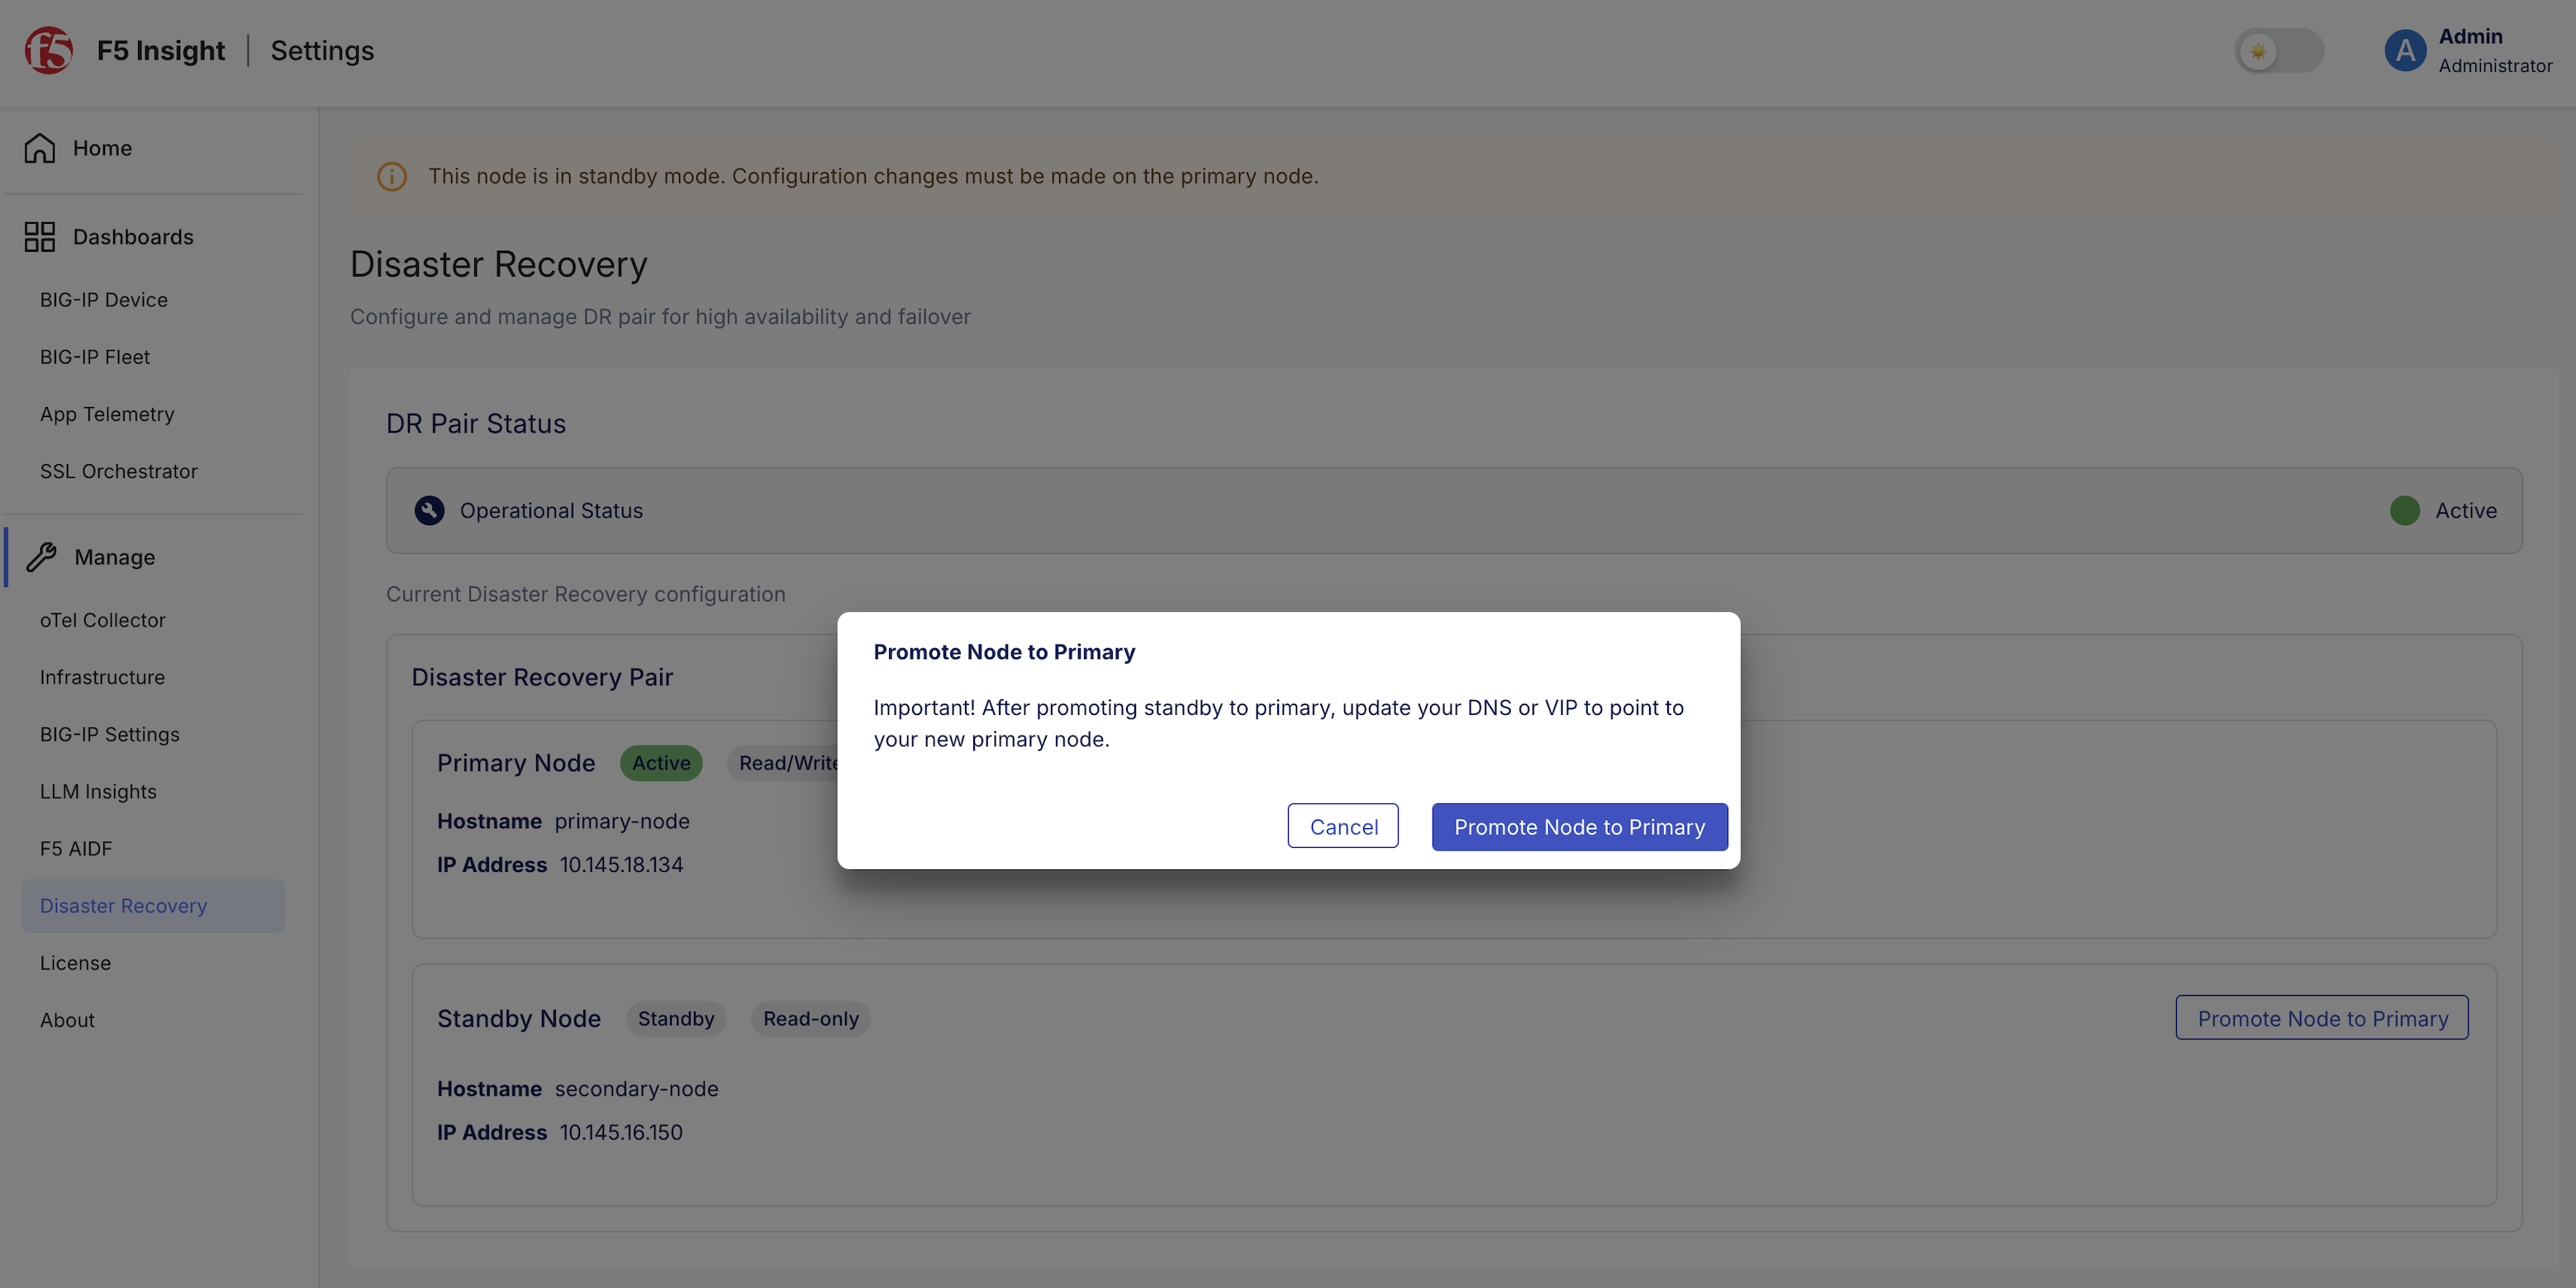Click the Primary Node heading
The image size is (2576, 1288).
(516, 762)
